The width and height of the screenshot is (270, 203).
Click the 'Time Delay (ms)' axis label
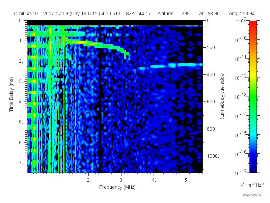[x=11, y=94]
